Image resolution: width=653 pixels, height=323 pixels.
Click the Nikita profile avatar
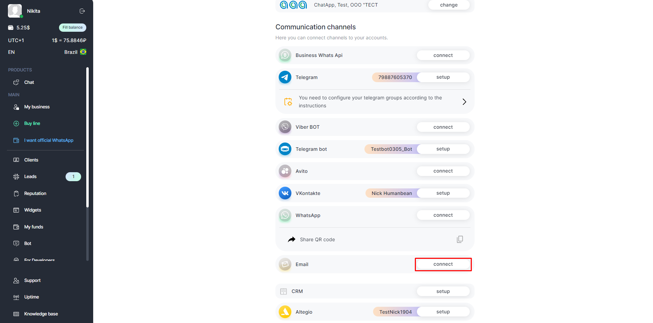15,11
